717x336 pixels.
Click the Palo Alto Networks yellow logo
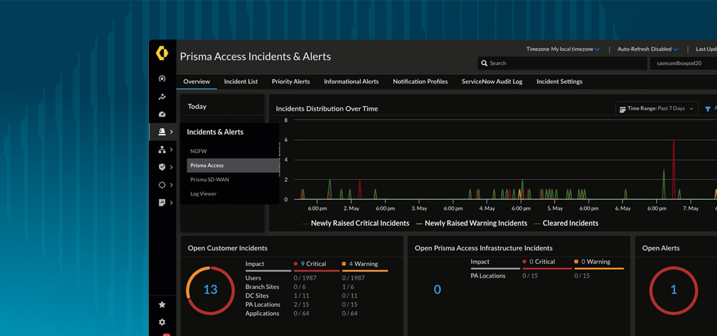tap(162, 53)
